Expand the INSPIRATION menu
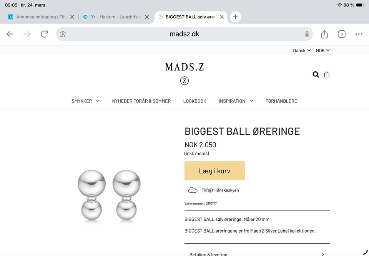Screen dimensions: 369x256 (x=236, y=101)
